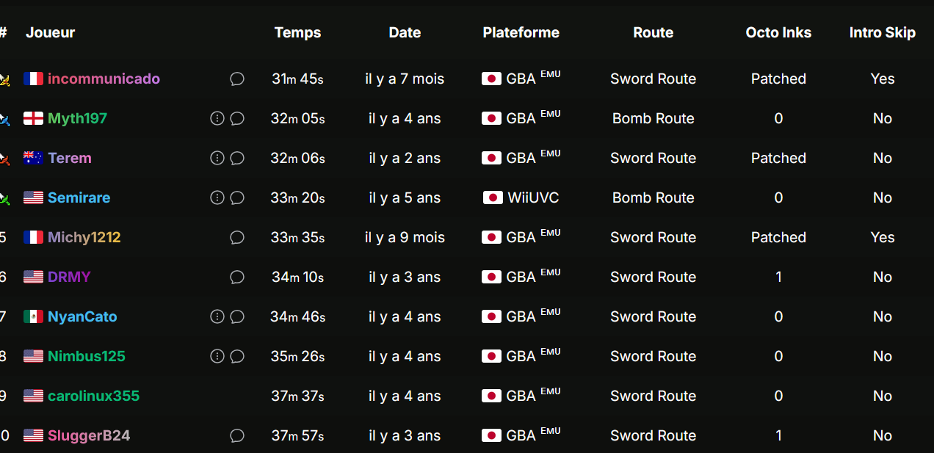Sort leaderboard by the Temps column header
This screenshot has height=453, width=934.
click(297, 32)
